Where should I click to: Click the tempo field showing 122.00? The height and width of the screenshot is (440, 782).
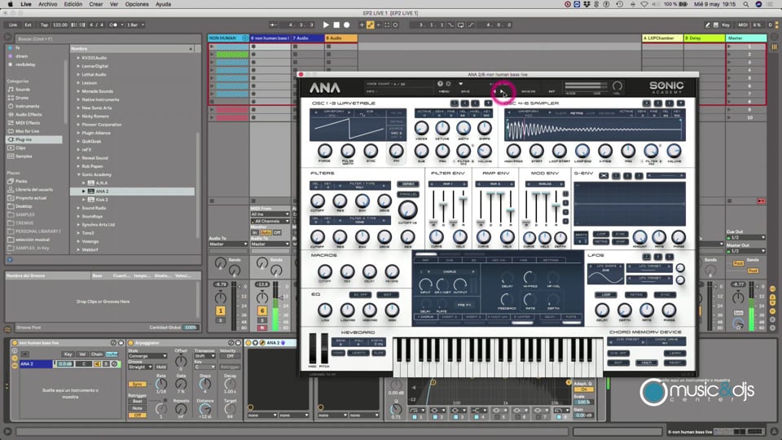pos(60,24)
